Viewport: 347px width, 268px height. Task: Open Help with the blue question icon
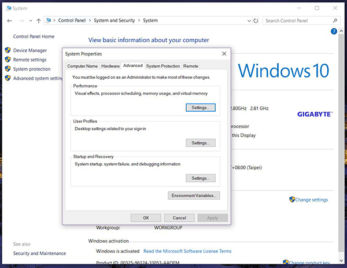click(x=334, y=31)
